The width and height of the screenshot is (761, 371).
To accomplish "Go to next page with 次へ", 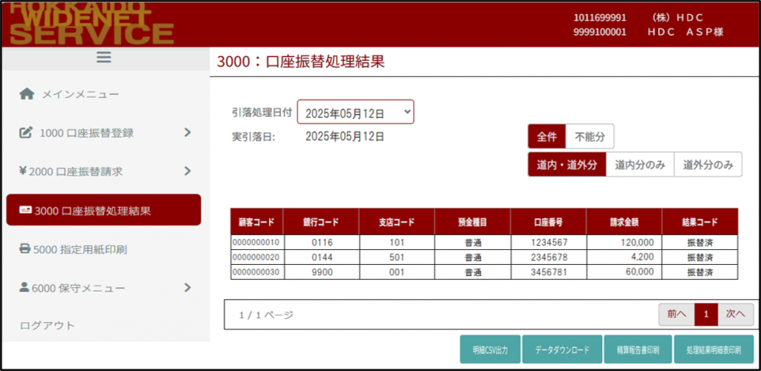I will pos(735,315).
